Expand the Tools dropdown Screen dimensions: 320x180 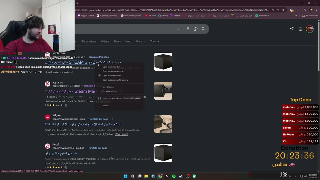pos(154,41)
